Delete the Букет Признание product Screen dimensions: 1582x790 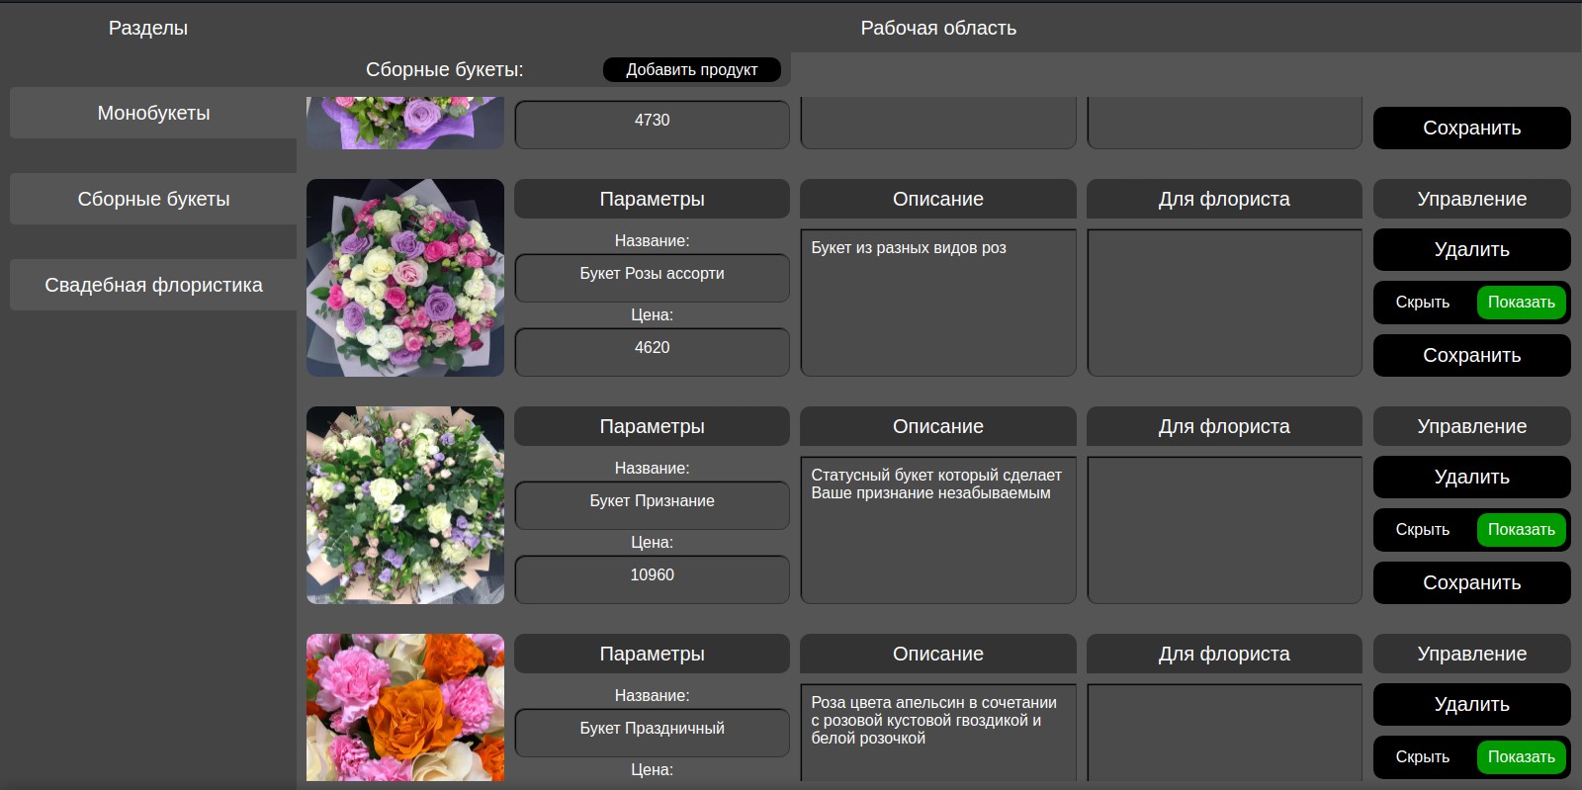pos(1472,477)
